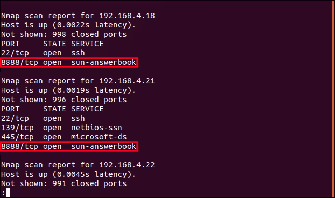335x198 pixels.
Task: Click the second highlighted 8888/tcp sun-answerbook line
Action: click(69, 146)
